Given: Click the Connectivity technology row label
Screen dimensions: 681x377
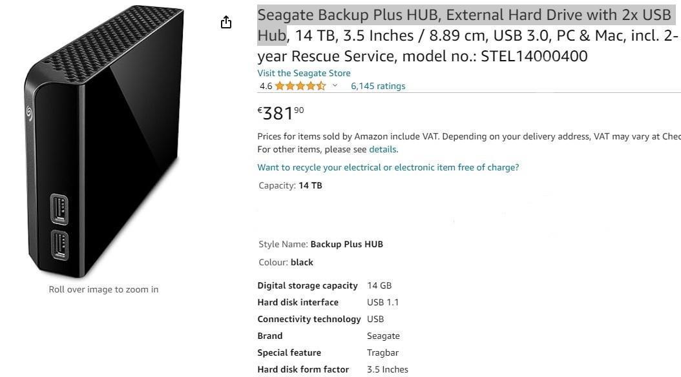Looking at the screenshot, I should [x=309, y=319].
